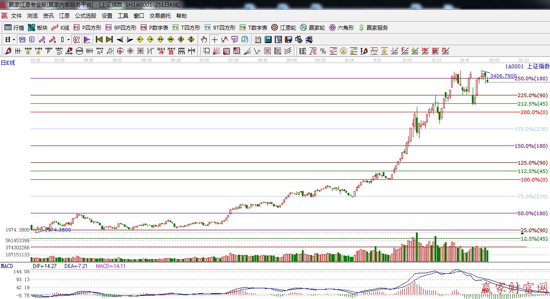This screenshot has height=299, width=550.
Task: Toggle the crosshair cursor button
Action: 214,39
